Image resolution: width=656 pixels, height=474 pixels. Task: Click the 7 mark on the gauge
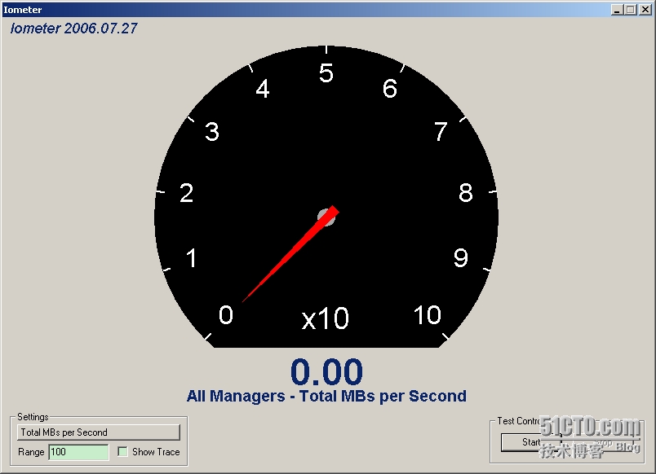tap(441, 132)
